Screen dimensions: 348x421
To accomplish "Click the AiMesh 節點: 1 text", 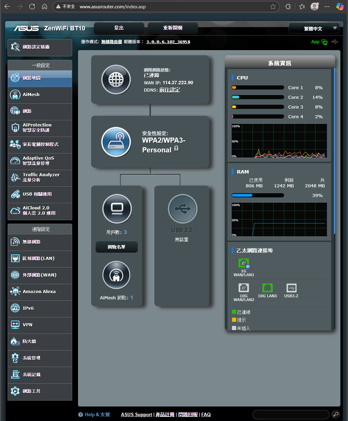I will click(x=117, y=298).
